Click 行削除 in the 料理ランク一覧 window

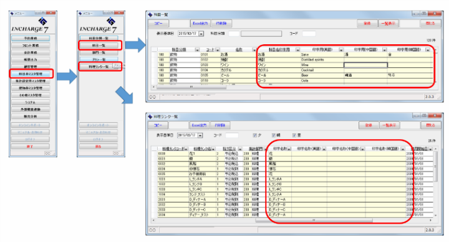pos(220,125)
